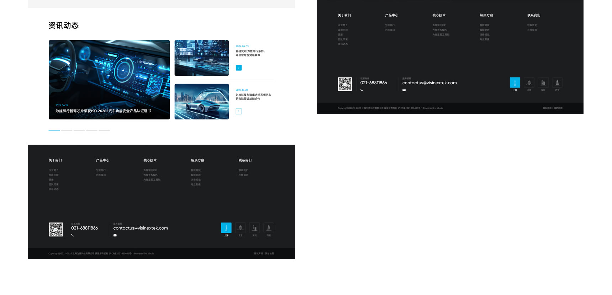
Task: Open 在线留言 link in the separate footer mockup
Action: pos(532,30)
